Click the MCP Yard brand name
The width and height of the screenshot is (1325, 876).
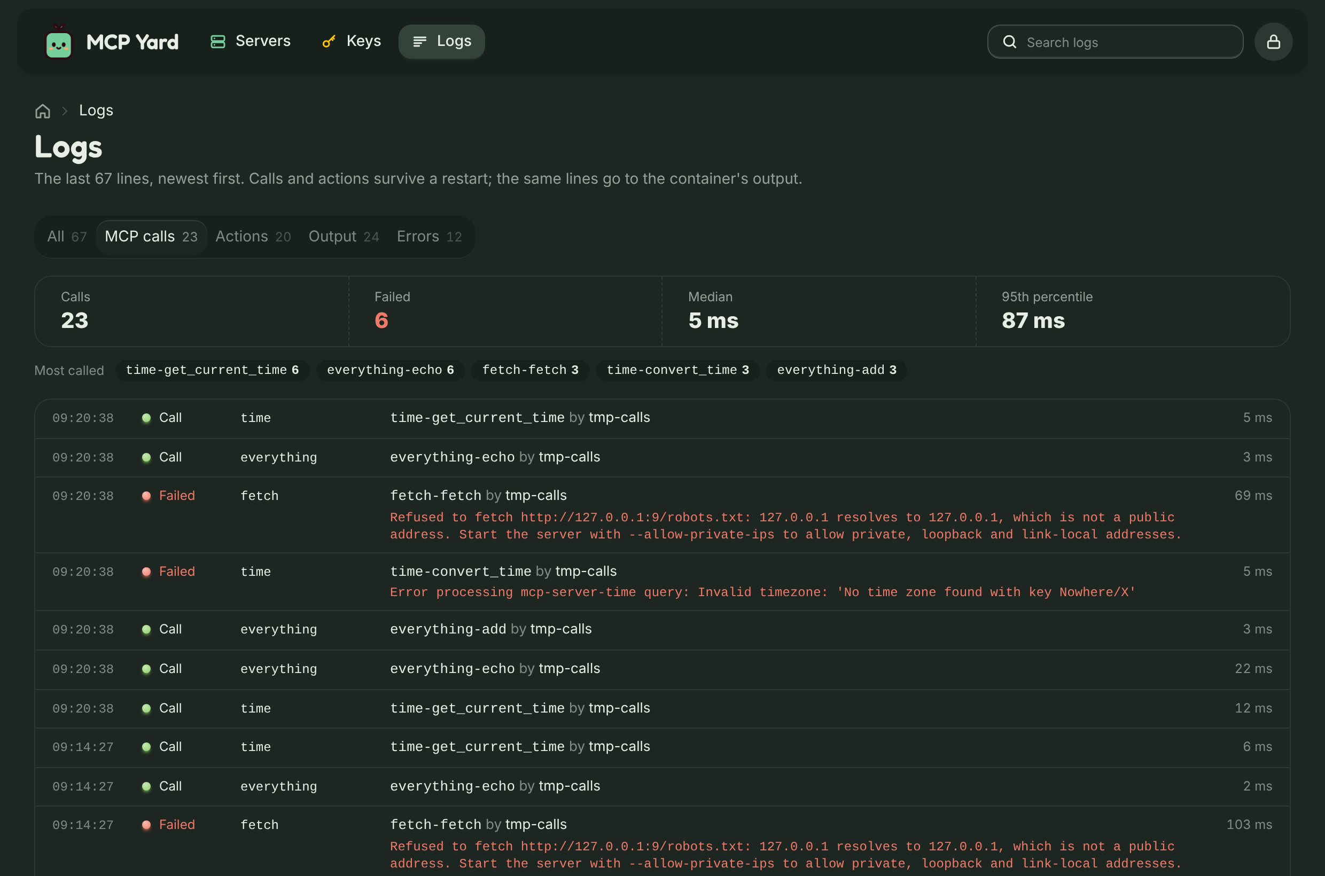click(132, 42)
